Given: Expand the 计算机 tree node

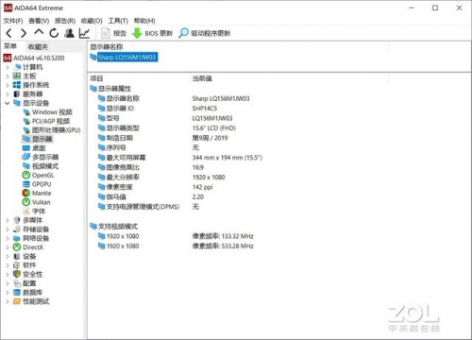Looking at the screenshot, I should tap(8, 67).
